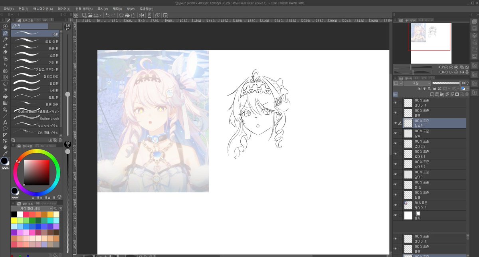Select the Gradient tool
The width and height of the screenshot is (479, 257).
tap(5, 103)
